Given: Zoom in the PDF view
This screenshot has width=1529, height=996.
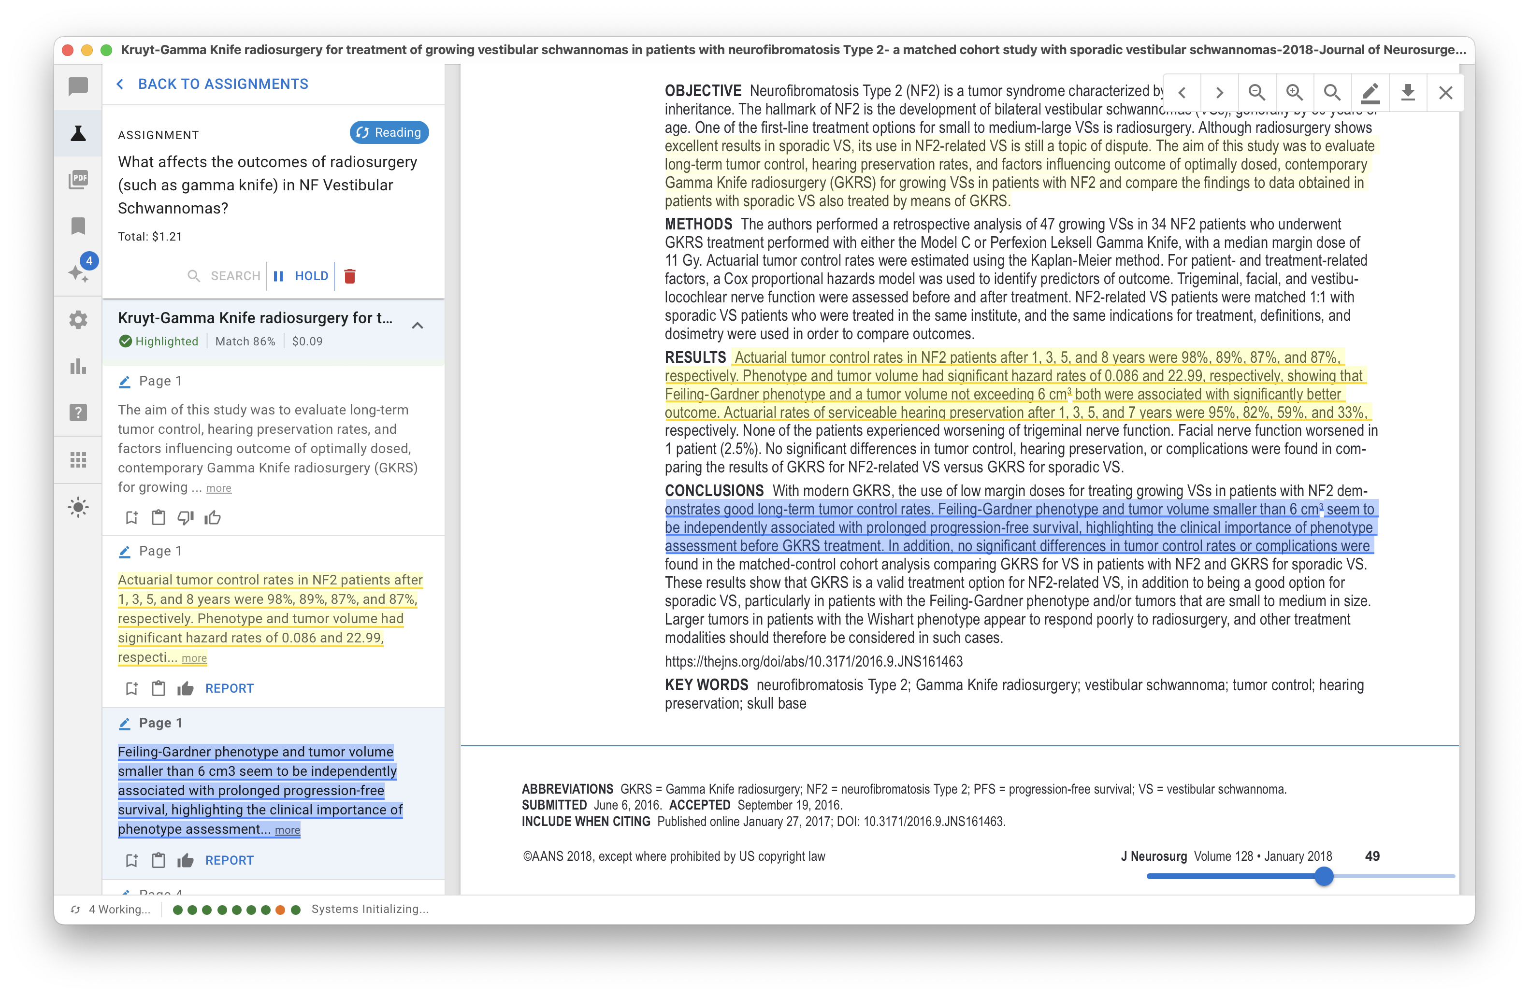Looking at the screenshot, I should point(1295,92).
